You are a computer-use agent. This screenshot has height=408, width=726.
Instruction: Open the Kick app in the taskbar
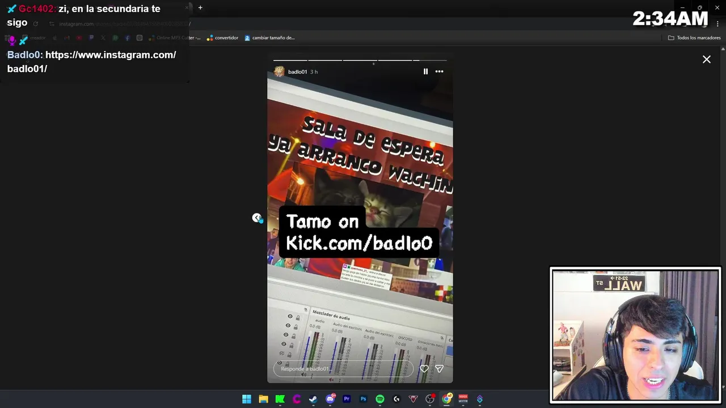click(280, 399)
